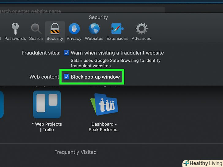Viewport: 223px width, 167px height.
Task: Click the Advanced tab label text
Action: [x=142, y=39]
